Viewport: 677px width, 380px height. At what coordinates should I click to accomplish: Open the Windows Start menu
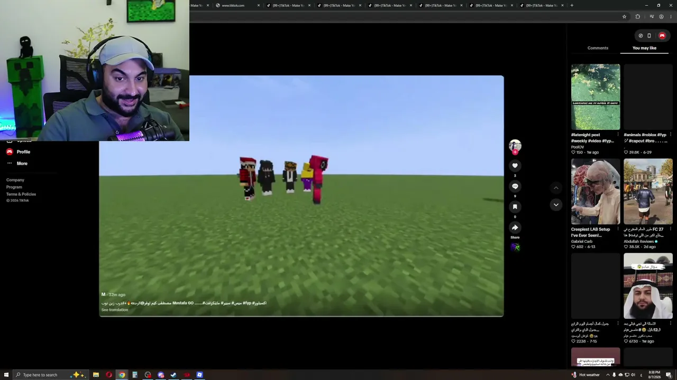pos(6,375)
